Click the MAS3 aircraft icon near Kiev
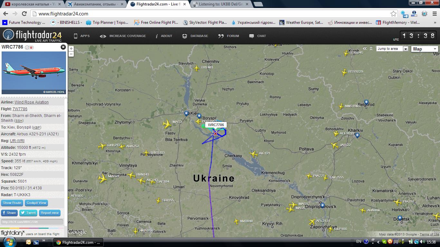The image size is (440, 247). tap(167, 124)
